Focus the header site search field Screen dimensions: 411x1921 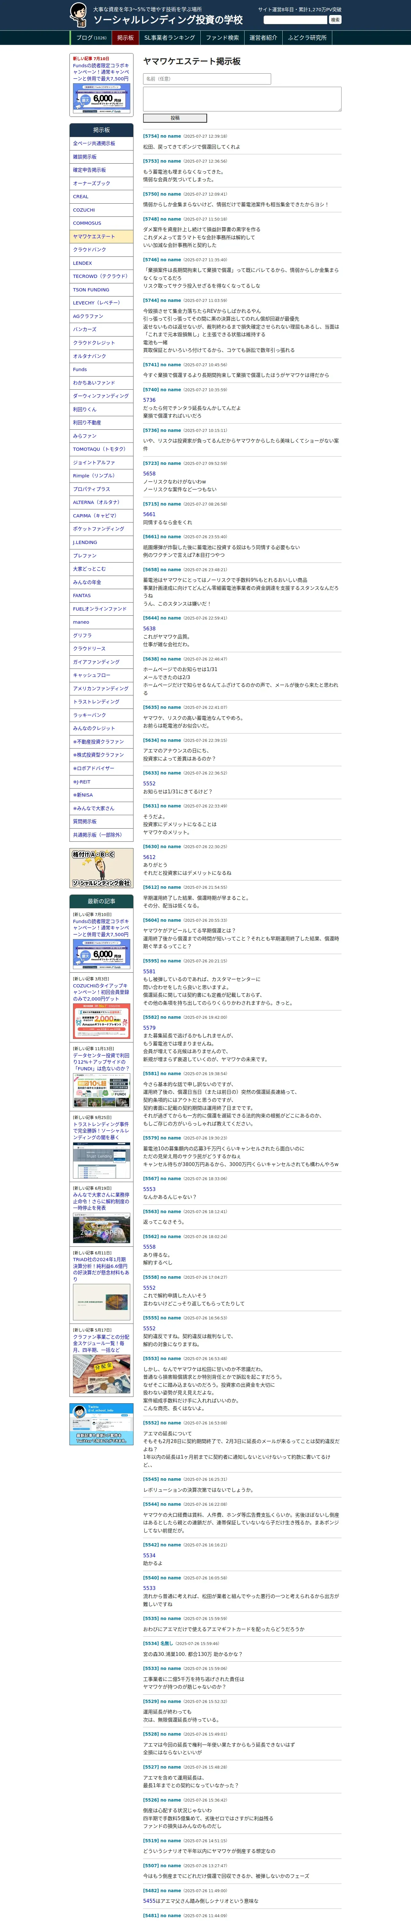295,20
